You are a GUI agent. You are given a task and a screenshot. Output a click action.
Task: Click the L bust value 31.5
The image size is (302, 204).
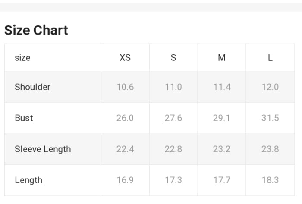coord(270,118)
